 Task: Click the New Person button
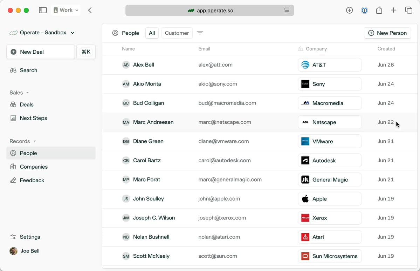[x=387, y=33]
